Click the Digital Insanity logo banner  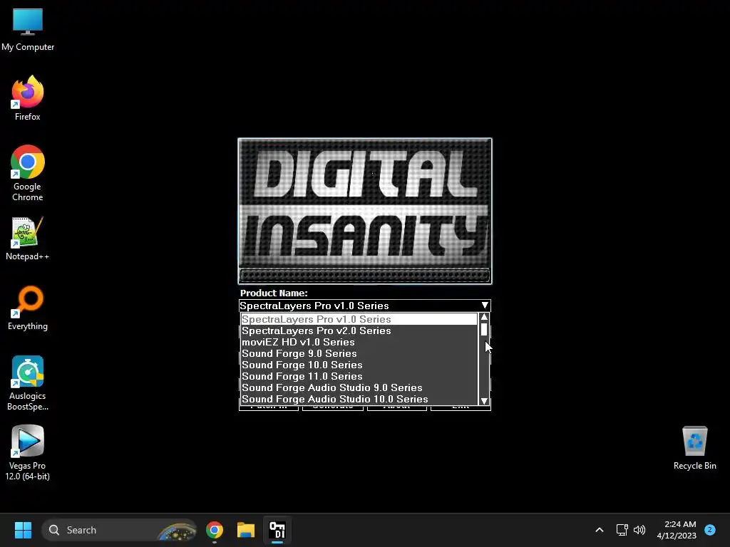(365, 211)
